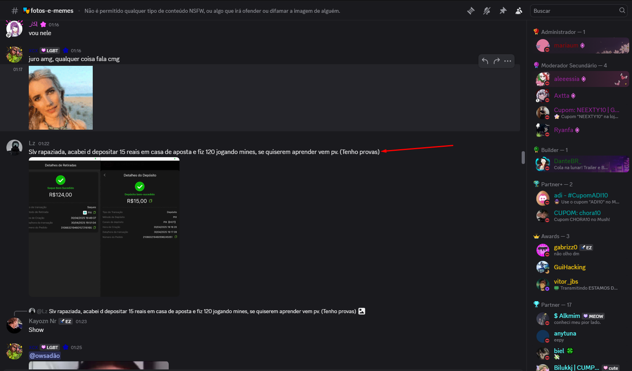The width and height of the screenshot is (632, 371).
Task: Open the R$15,00 deposit screenshot
Action: tap(140, 227)
